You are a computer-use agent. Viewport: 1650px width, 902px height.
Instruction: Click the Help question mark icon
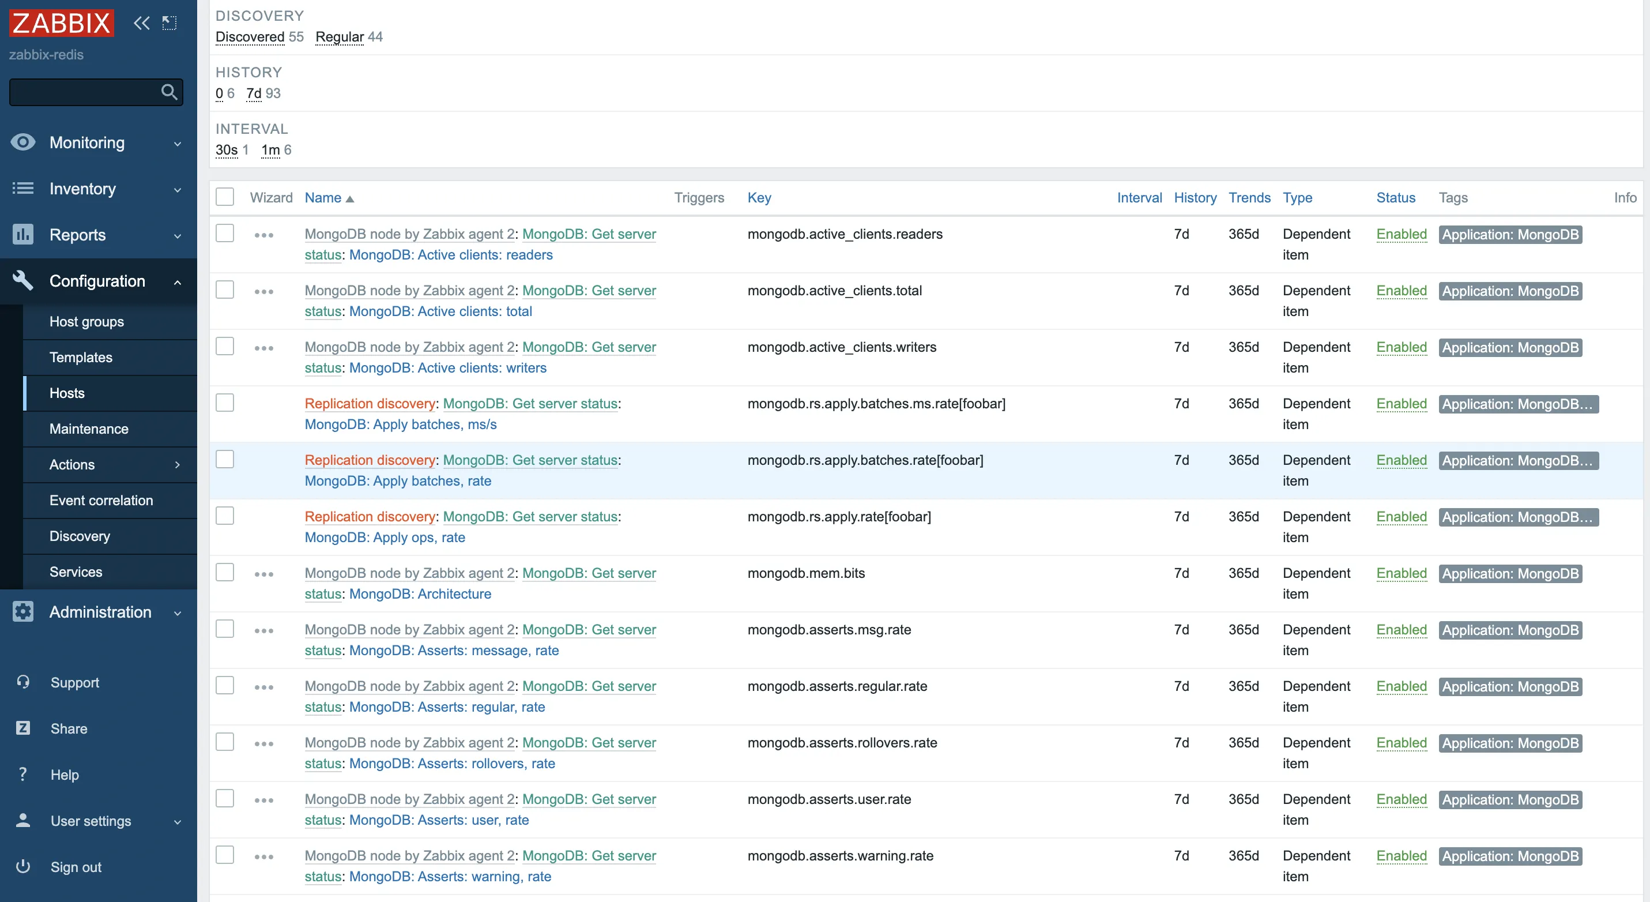pos(23,775)
